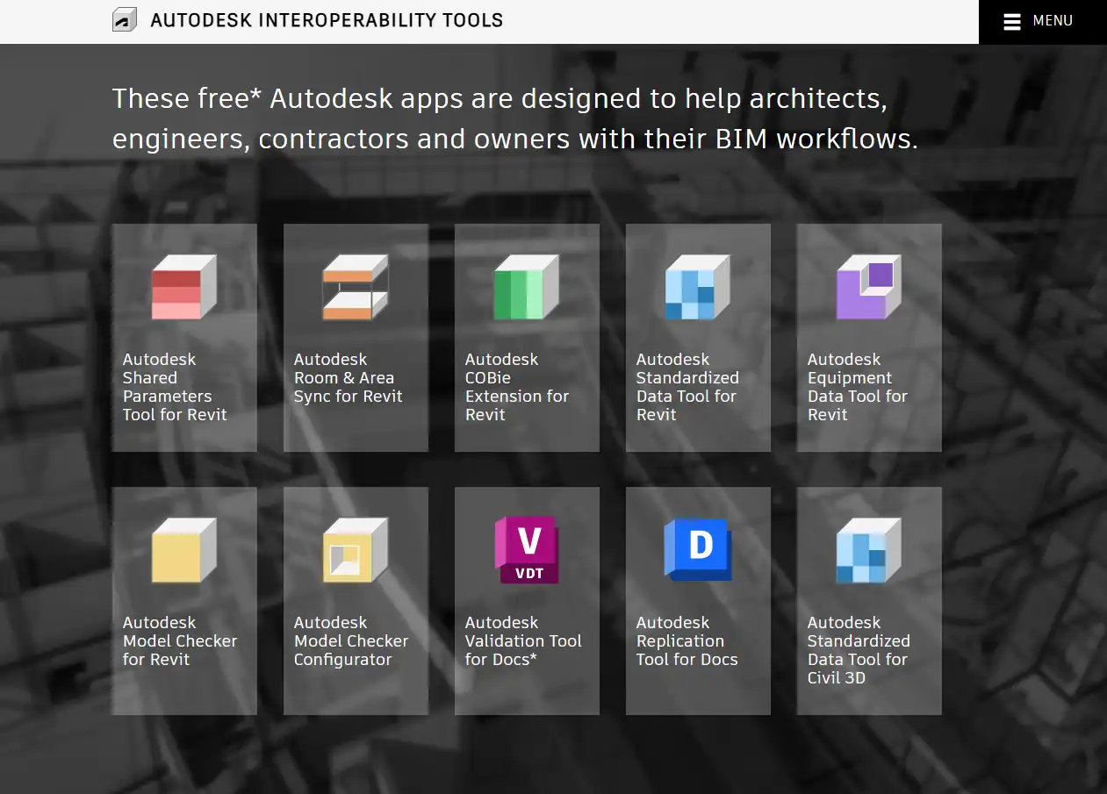Viewport: 1107px width, 794px height.
Task: Click the Shared Parameters Tool red cube icon
Action: coord(183,287)
